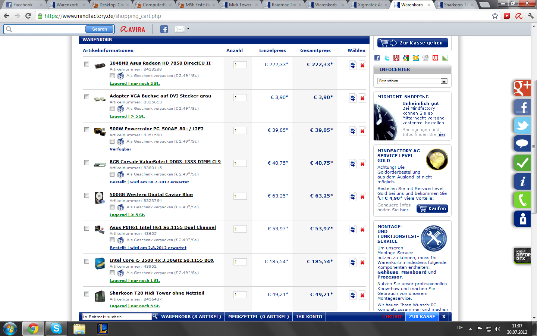Screen dimensions: 537x336
Task: Open Google Plus side tab
Action: pos(522,88)
